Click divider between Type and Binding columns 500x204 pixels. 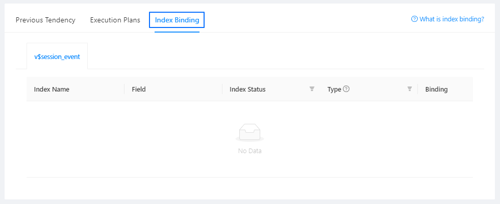(418, 89)
